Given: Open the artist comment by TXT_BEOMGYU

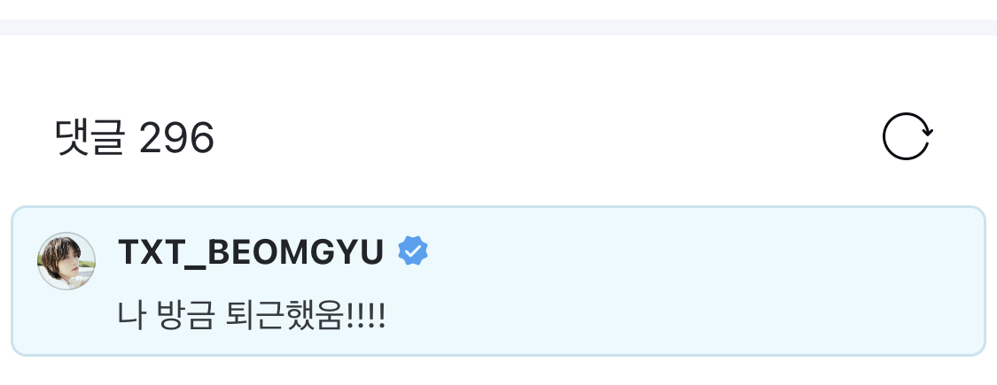Looking at the screenshot, I should click(x=498, y=281).
